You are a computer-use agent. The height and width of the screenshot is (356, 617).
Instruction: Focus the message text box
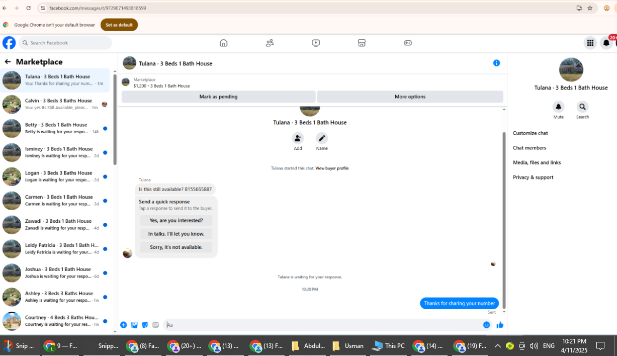click(x=322, y=325)
